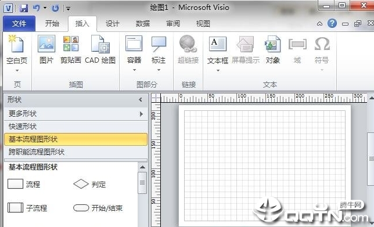The image size is (374, 227).
Task: Insert a 图片 from file
Action: [x=46, y=49]
